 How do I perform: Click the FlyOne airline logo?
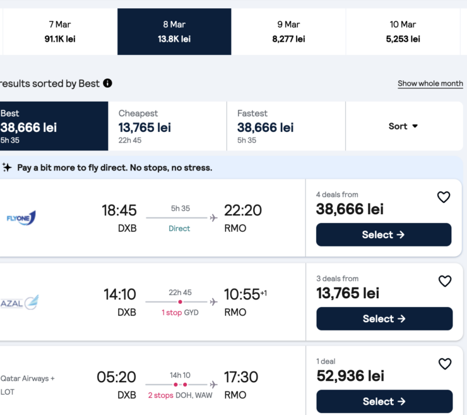21,218
